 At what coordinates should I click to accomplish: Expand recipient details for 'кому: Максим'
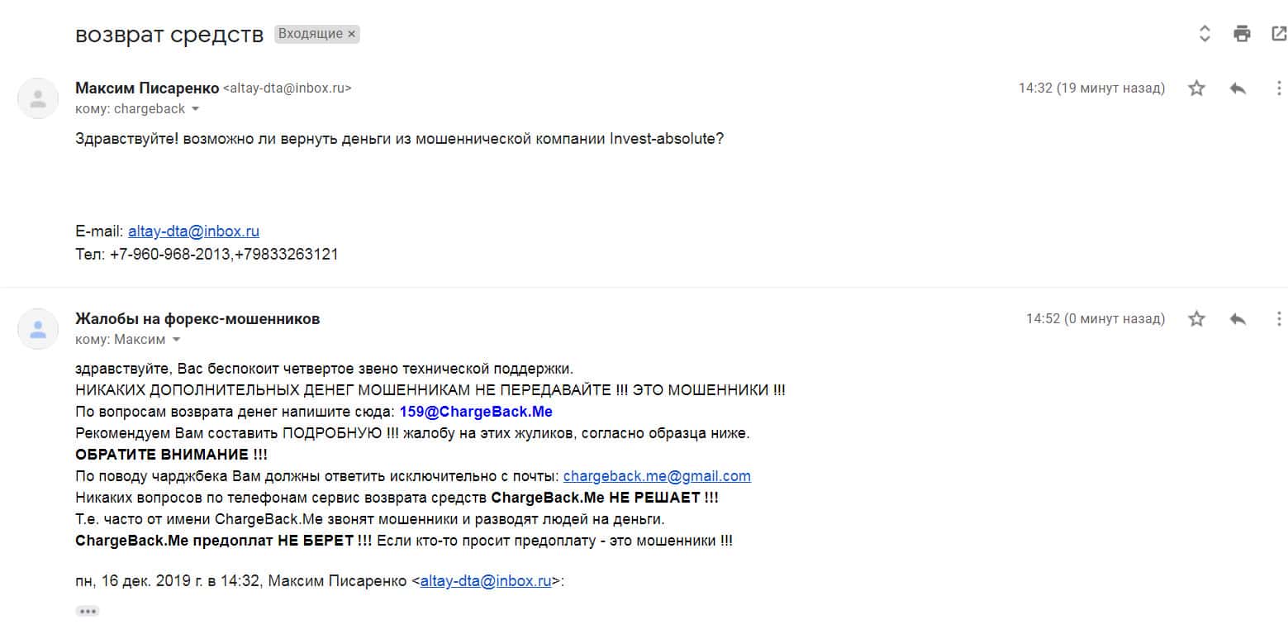click(176, 340)
